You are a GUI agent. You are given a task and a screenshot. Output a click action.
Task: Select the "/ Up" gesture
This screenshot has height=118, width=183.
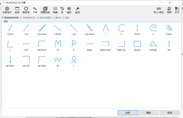point(26,29)
